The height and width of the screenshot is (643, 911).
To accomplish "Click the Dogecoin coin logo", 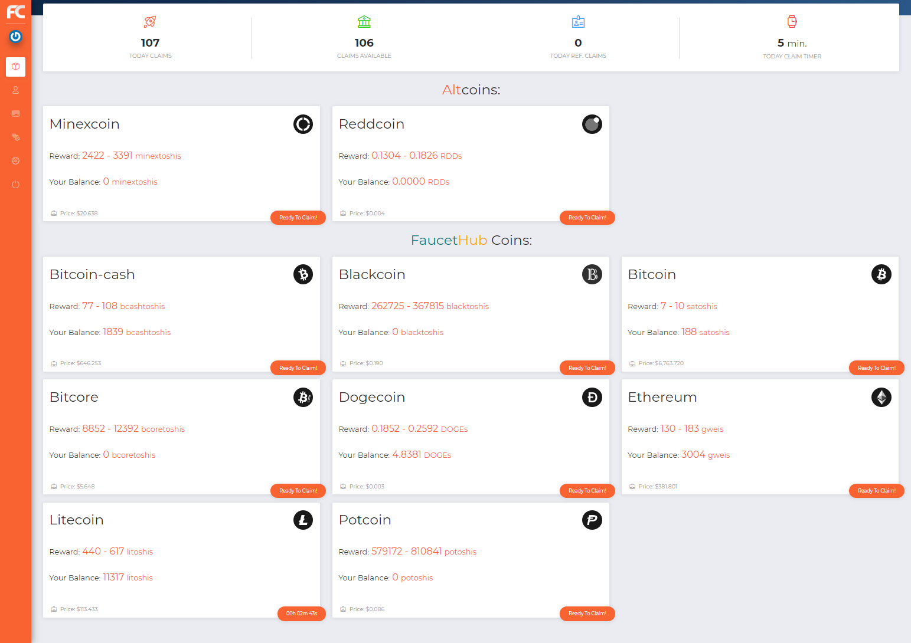I will [592, 397].
